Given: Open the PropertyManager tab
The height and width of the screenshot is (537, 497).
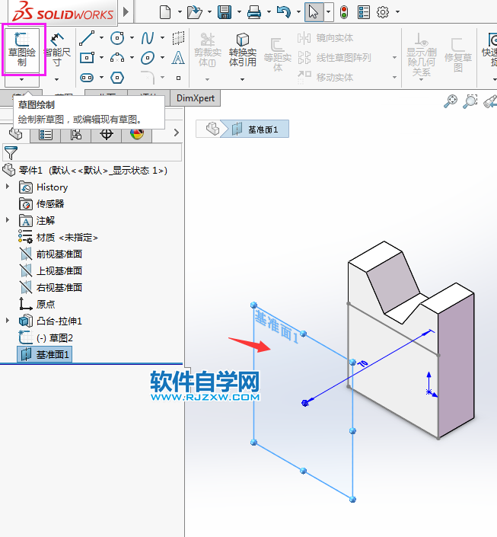Looking at the screenshot, I should click(46, 135).
